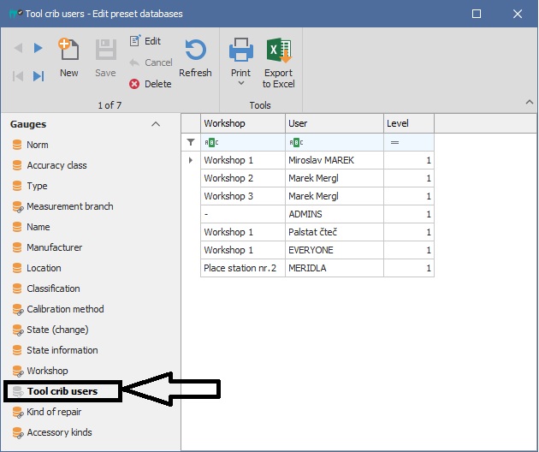
Task: Select the MERIDLA user cell
Action: tap(335, 268)
